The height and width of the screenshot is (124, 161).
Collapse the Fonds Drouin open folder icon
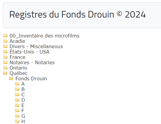click(11, 78)
